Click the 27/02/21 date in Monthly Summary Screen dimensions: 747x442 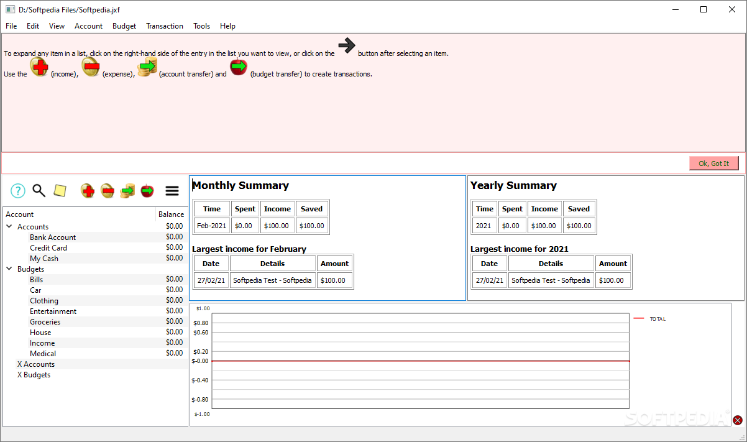click(x=211, y=280)
